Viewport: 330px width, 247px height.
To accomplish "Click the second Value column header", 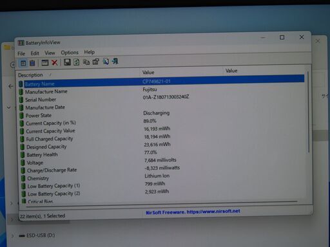I will point(231,71).
